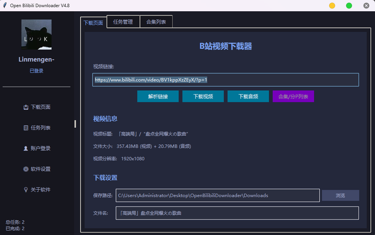Switch to the 合集列表 tab

pos(156,22)
